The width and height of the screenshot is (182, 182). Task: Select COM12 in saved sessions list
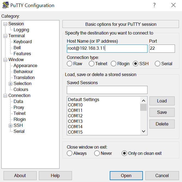click(x=104, y=116)
